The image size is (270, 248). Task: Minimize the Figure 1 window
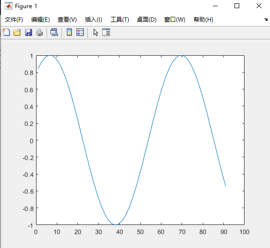pyautogui.click(x=215, y=6)
